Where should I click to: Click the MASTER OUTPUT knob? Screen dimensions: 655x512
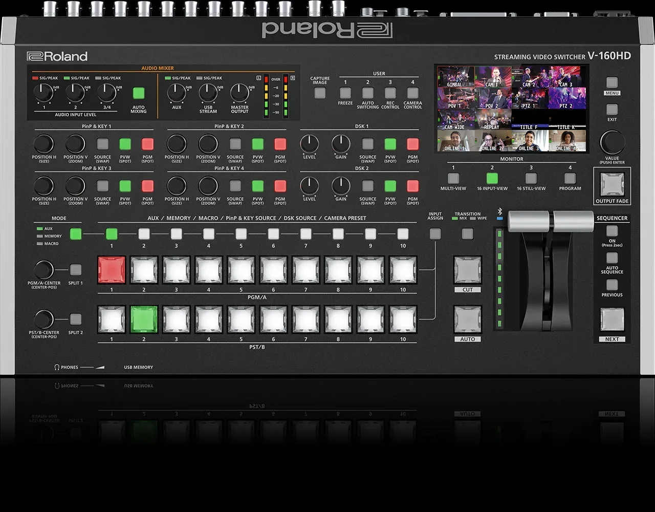coord(239,93)
